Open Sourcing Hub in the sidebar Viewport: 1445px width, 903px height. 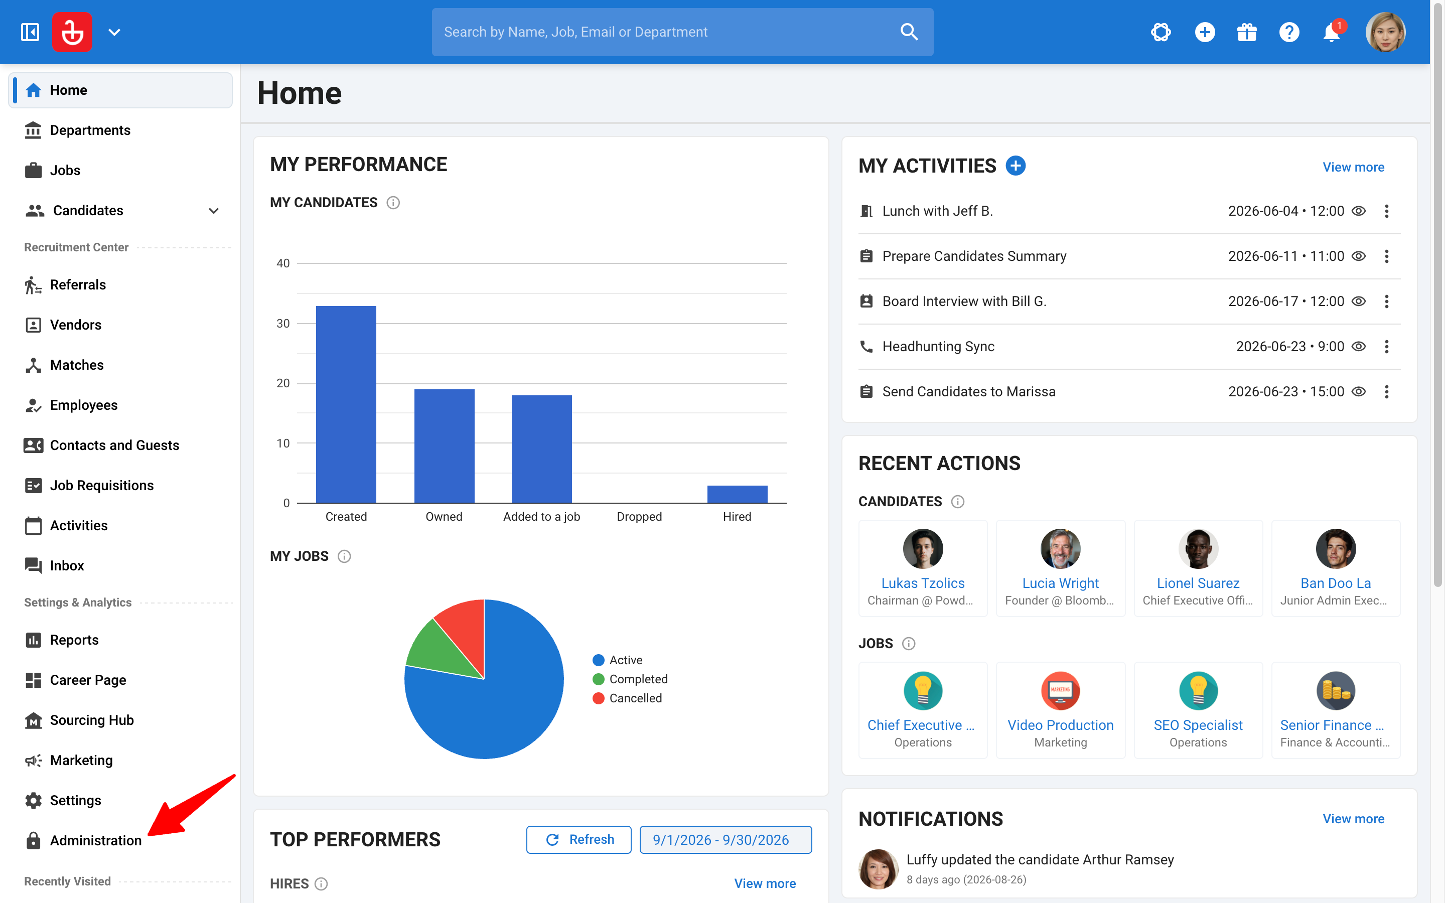[x=120, y=720]
